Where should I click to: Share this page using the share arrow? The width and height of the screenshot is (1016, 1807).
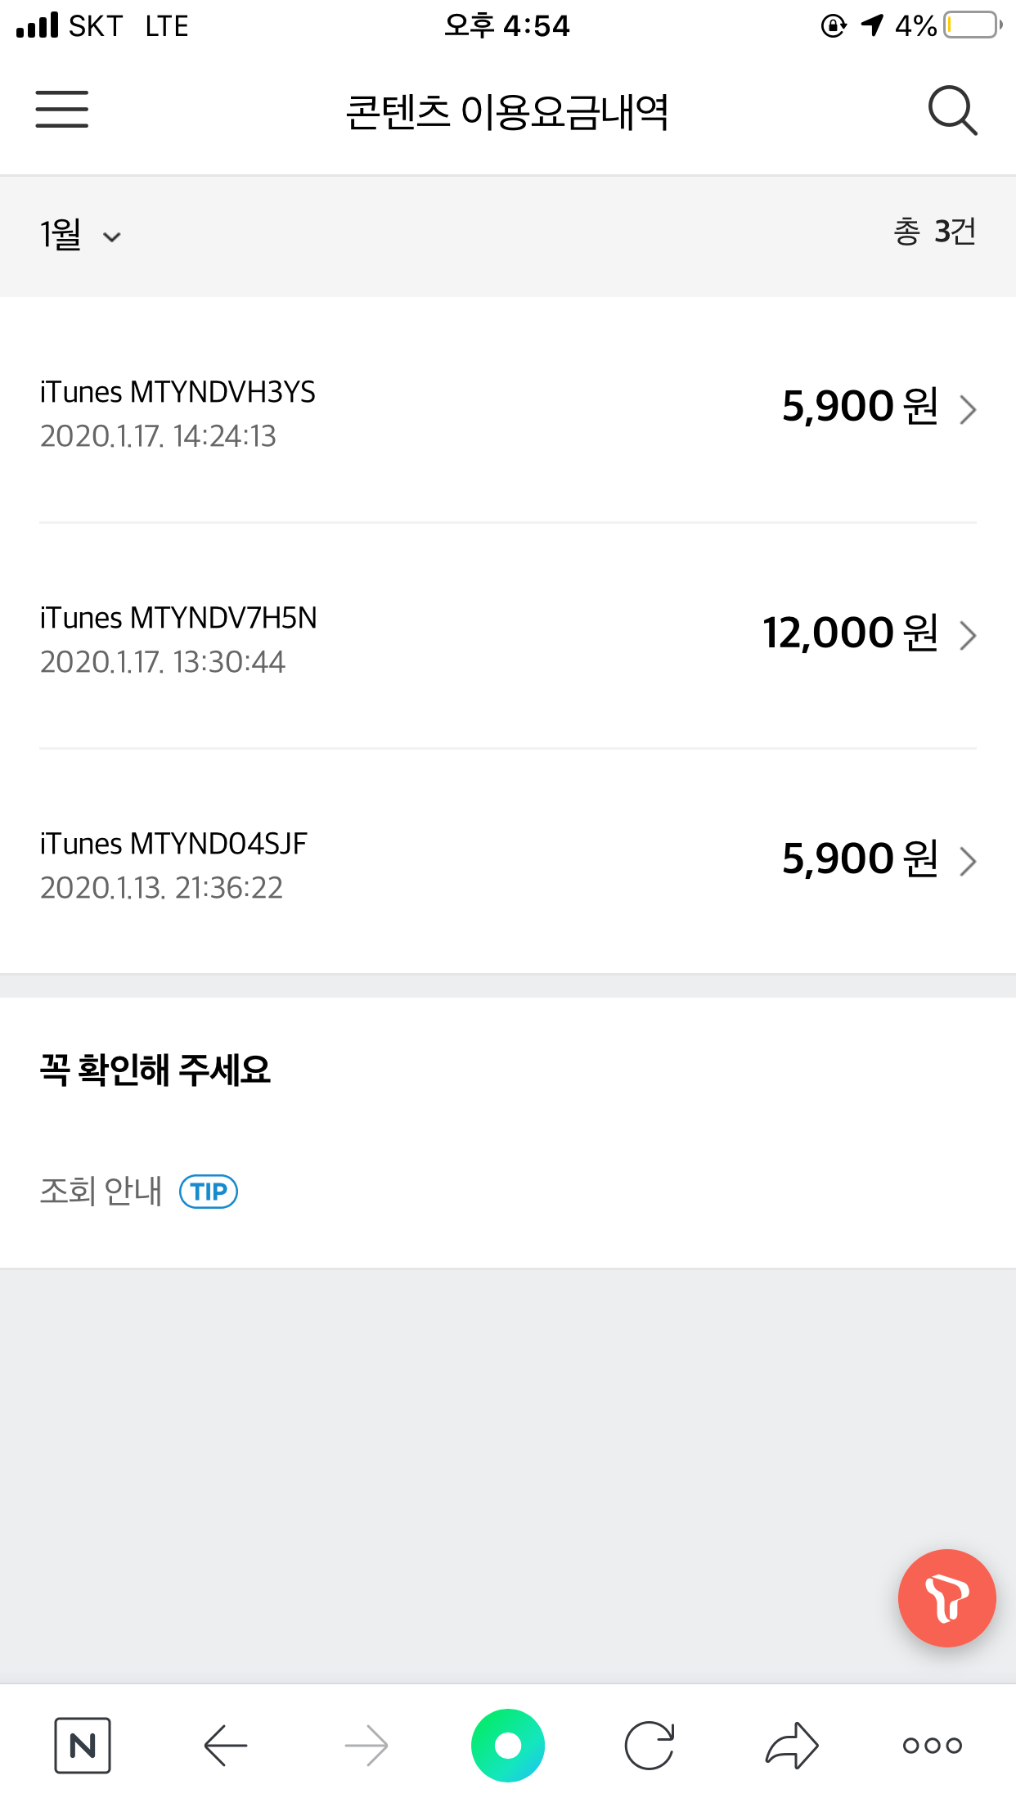coord(791,1745)
